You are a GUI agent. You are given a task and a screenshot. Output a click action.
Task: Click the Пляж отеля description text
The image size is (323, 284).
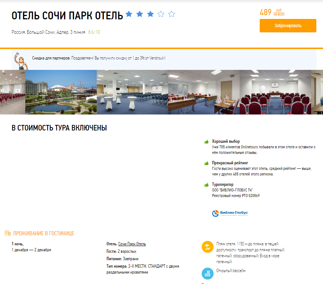coord(250,253)
